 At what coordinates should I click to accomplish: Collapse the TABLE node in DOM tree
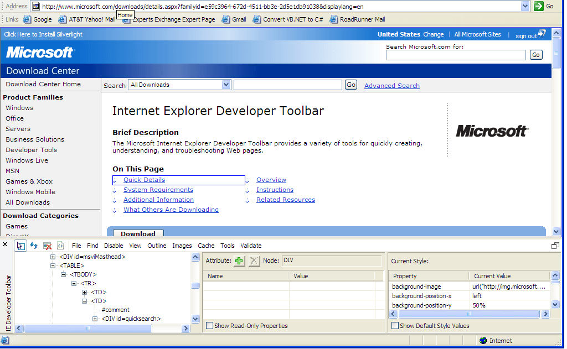pos(53,265)
